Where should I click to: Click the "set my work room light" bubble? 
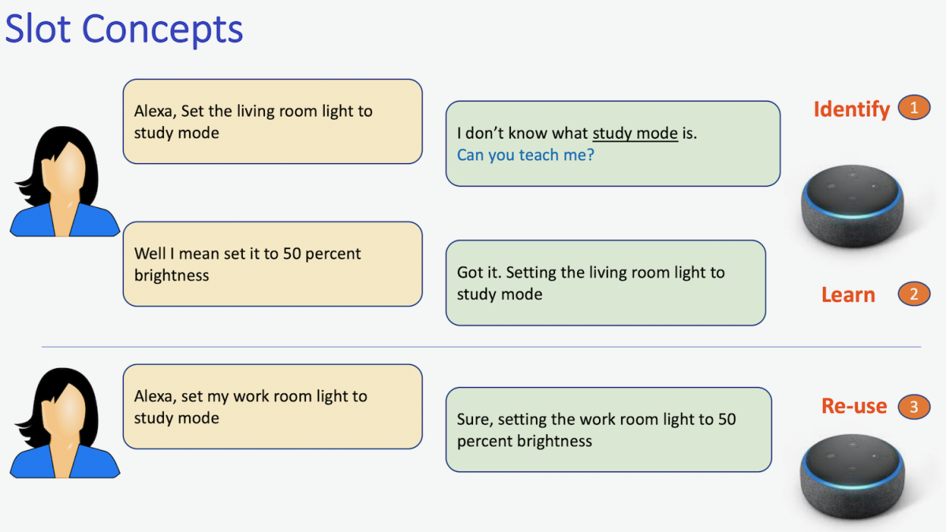[x=272, y=407]
